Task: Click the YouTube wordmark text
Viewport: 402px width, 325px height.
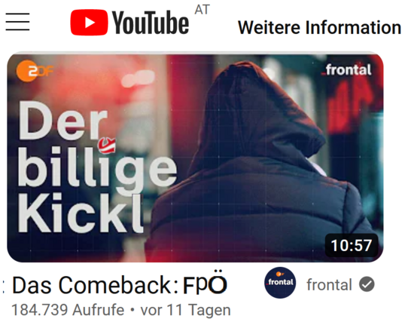Action: pos(151,23)
